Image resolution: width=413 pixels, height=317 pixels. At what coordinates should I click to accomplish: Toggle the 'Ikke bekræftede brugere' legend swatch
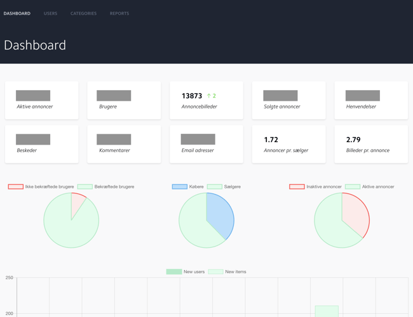[x=16, y=187]
